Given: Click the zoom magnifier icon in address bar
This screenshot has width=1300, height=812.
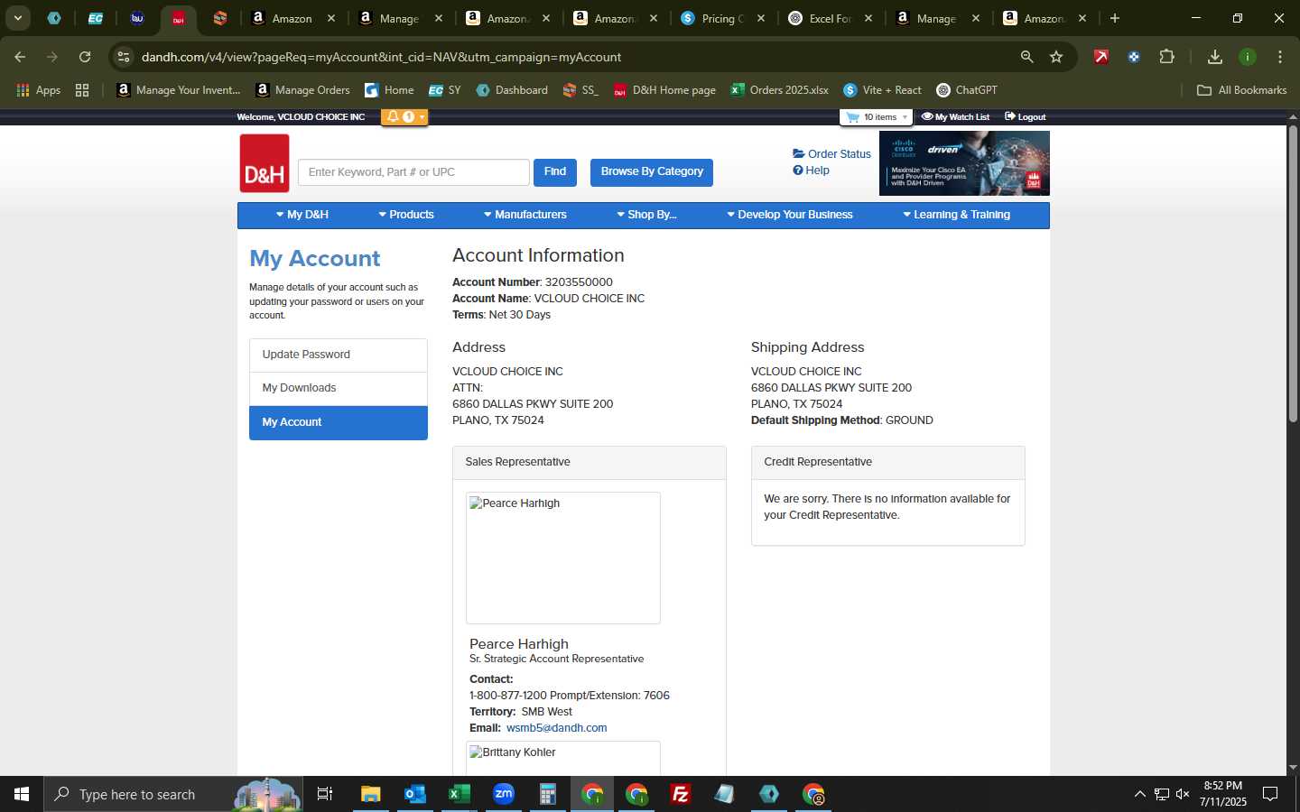Looking at the screenshot, I should point(1026,57).
